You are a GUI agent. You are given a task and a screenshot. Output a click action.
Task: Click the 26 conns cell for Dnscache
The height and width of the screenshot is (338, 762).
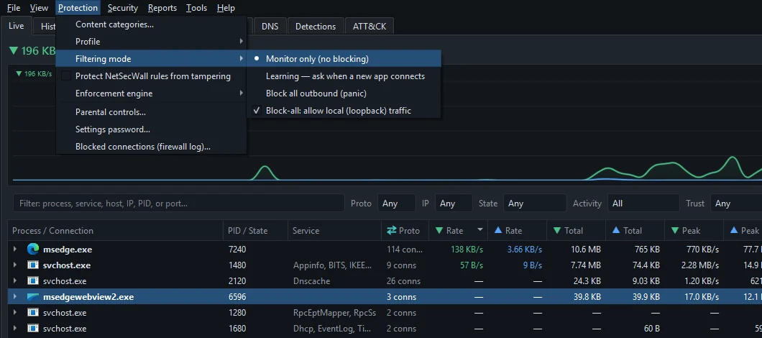[403, 281]
